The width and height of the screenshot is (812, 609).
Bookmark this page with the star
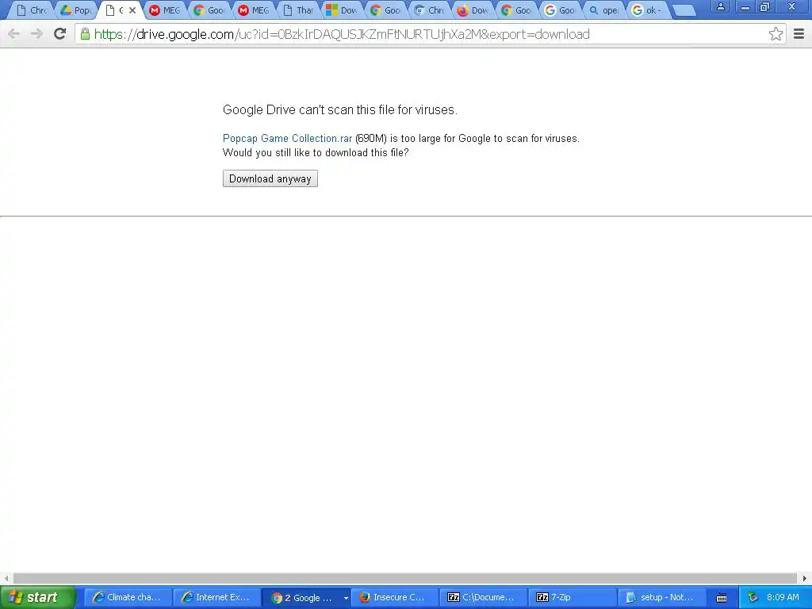(x=776, y=34)
